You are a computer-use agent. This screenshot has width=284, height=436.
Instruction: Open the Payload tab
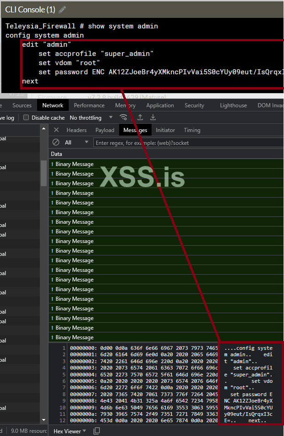[x=105, y=130]
